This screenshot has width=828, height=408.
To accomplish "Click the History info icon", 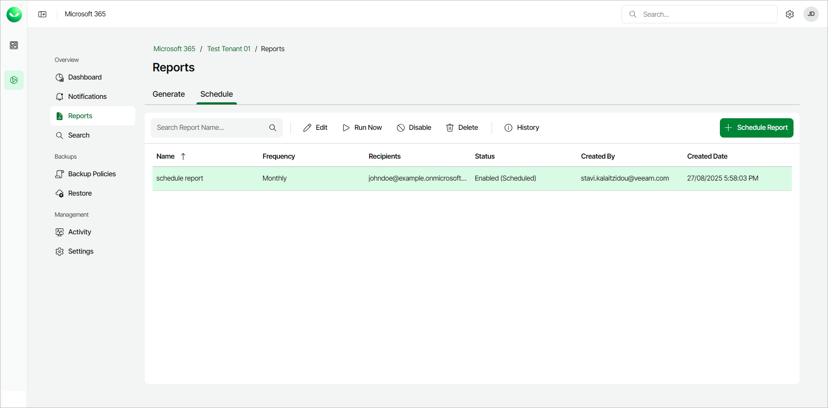I will click(x=508, y=128).
